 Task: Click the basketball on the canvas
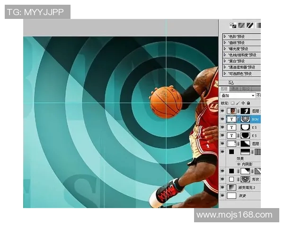pyautogui.click(x=166, y=102)
